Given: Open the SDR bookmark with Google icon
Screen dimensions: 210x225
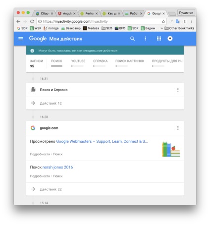Looking at the screenshot, I should tap(22, 28).
